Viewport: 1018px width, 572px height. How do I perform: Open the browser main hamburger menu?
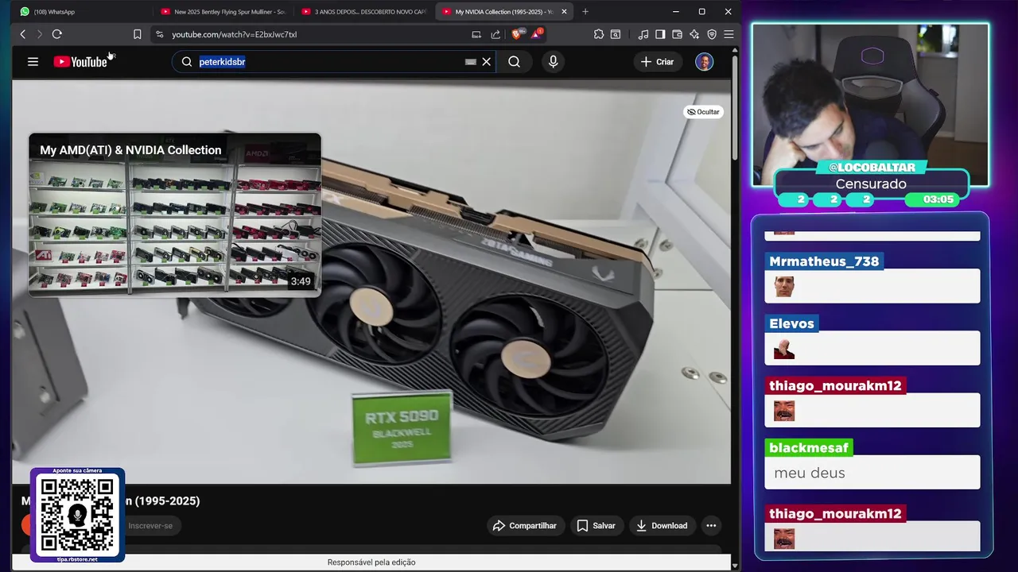point(729,34)
